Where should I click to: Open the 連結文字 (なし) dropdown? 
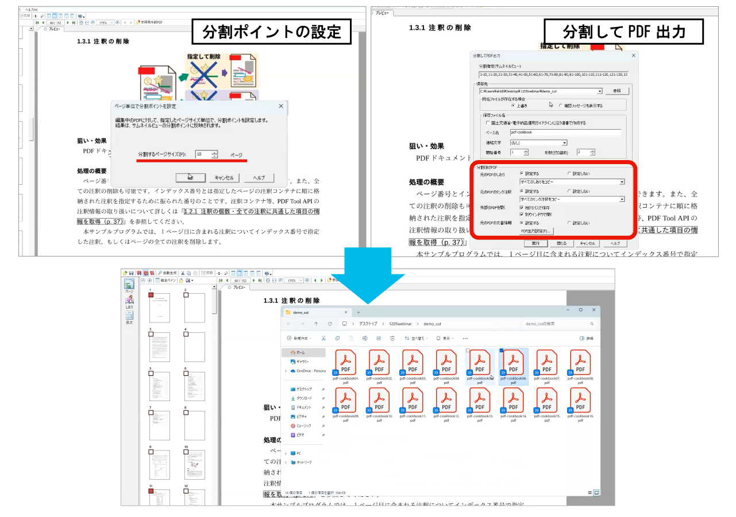tap(538, 143)
